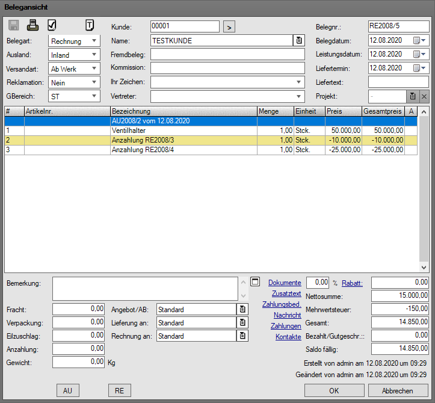This screenshot has height=403, width=435.
Task: Click the Fremdbeleg input field
Action: (227, 54)
